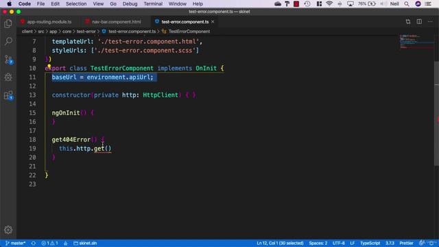Click the code minimap overview
The width and height of the screenshot is (439, 247).
tap(416, 42)
